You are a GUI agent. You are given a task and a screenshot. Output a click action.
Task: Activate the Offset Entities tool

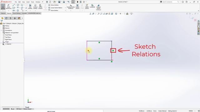(x=40, y=7)
